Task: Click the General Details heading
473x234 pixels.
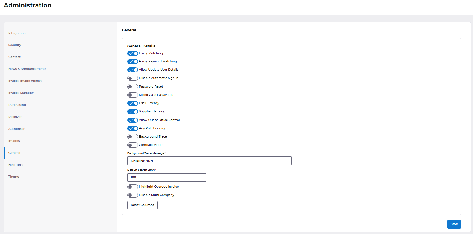Action: tap(141, 46)
